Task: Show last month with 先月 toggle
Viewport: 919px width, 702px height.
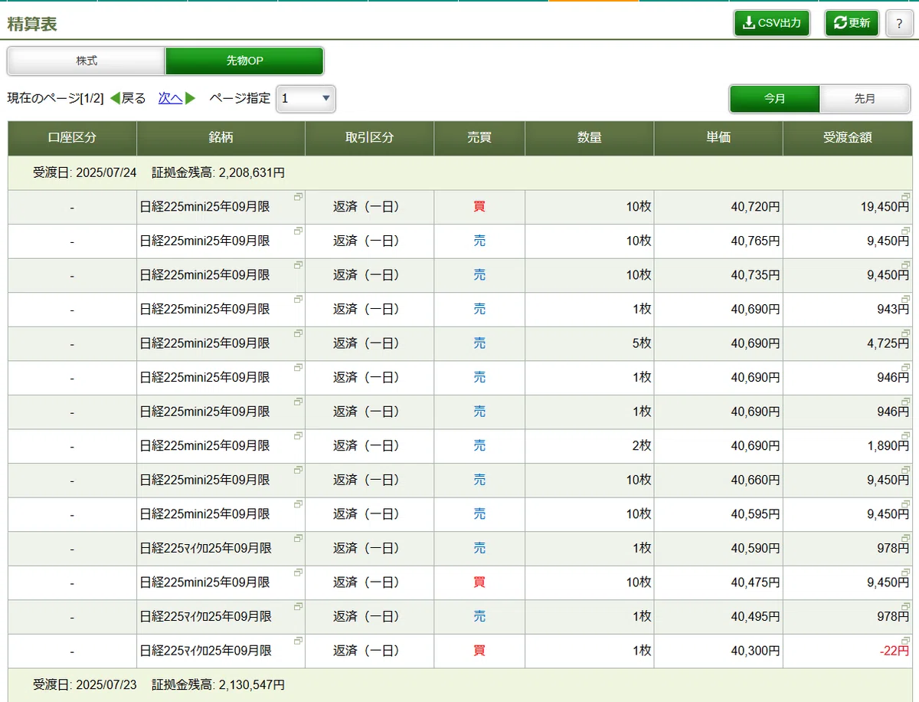Action: (865, 99)
